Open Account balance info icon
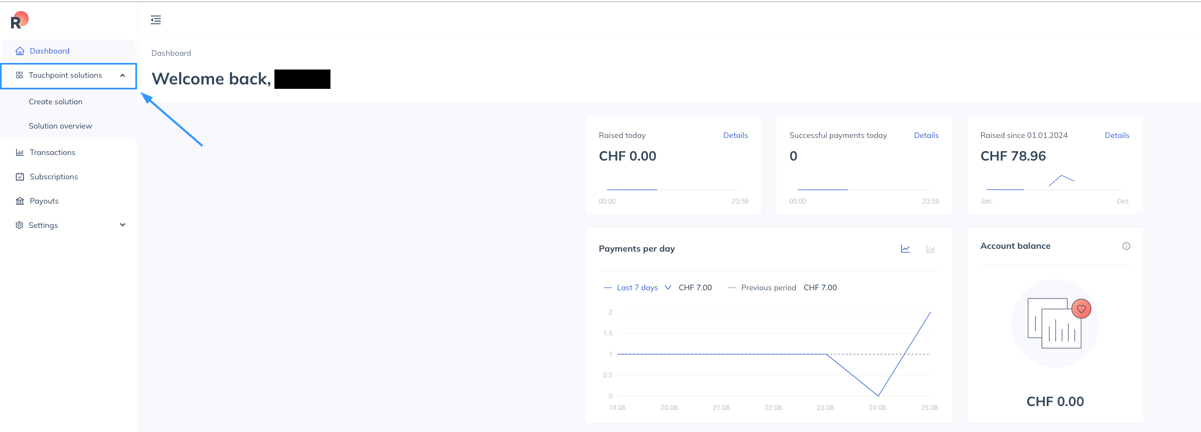Viewport: 1201px width, 432px height. point(1126,246)
